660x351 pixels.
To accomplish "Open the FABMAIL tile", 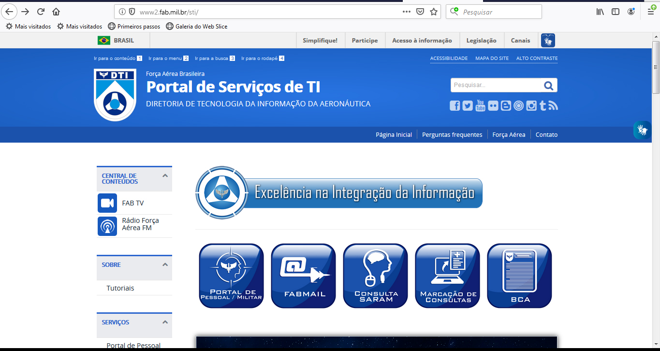I will tap(303, 276).
